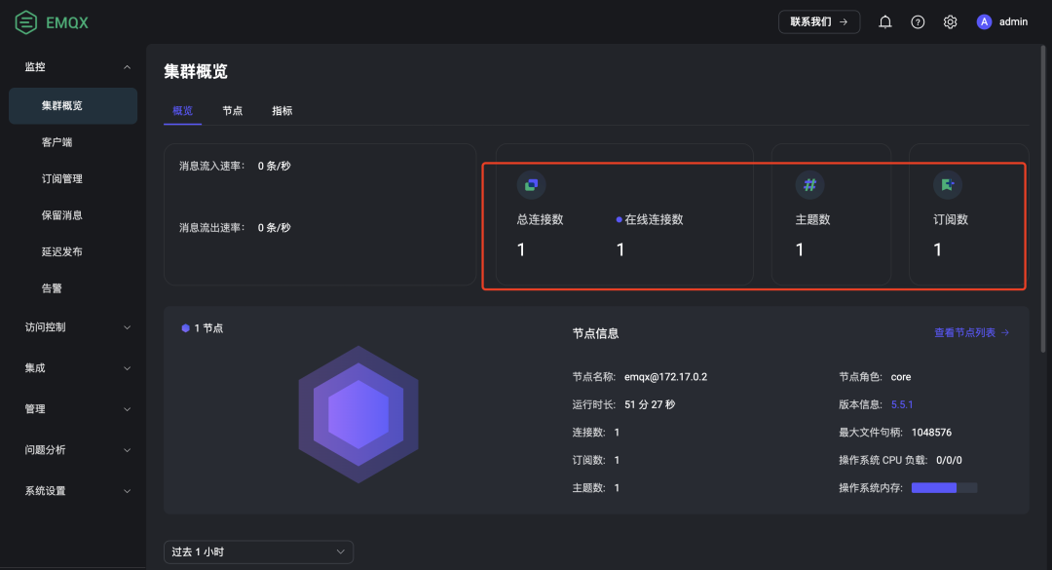Click the arrow icon inside the 联系我们 button

[x=844, y=20]
